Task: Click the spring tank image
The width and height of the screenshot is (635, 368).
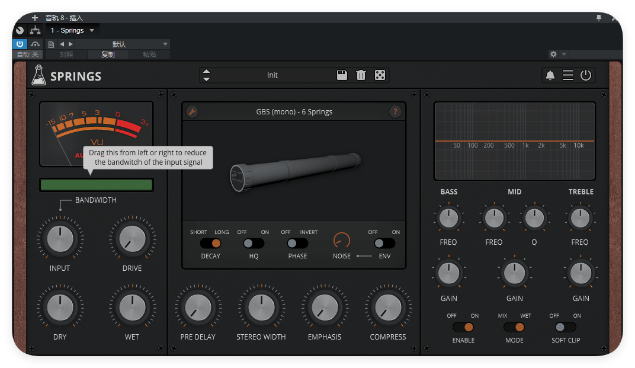Action: pos(295,172)
